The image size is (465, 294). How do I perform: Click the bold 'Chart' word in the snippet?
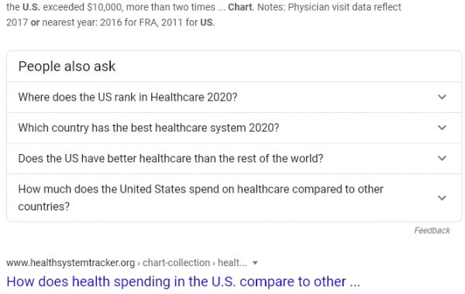tap(240, 6)
